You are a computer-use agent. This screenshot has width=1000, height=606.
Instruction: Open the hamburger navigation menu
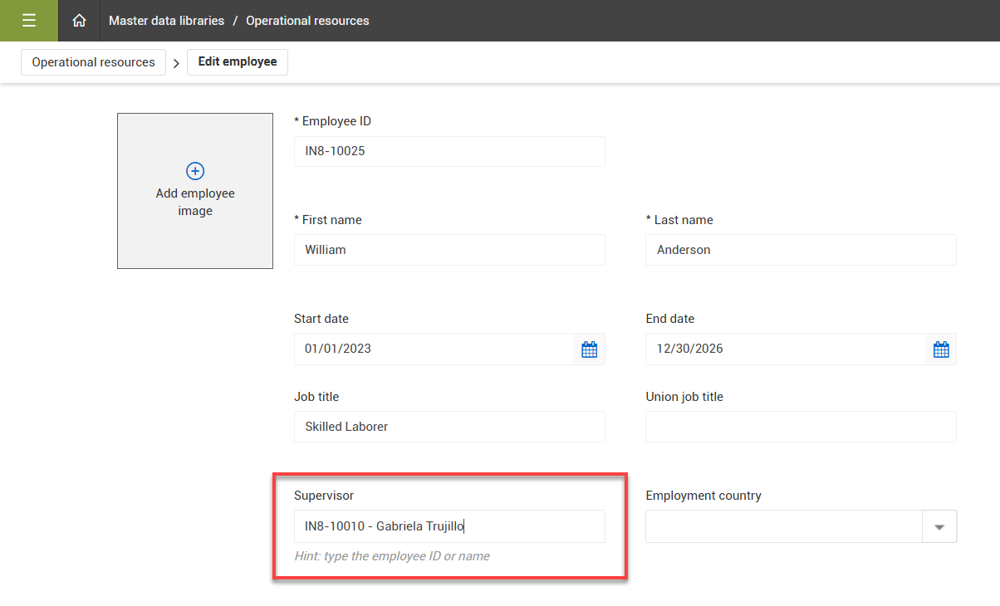[x=29, y=21]
